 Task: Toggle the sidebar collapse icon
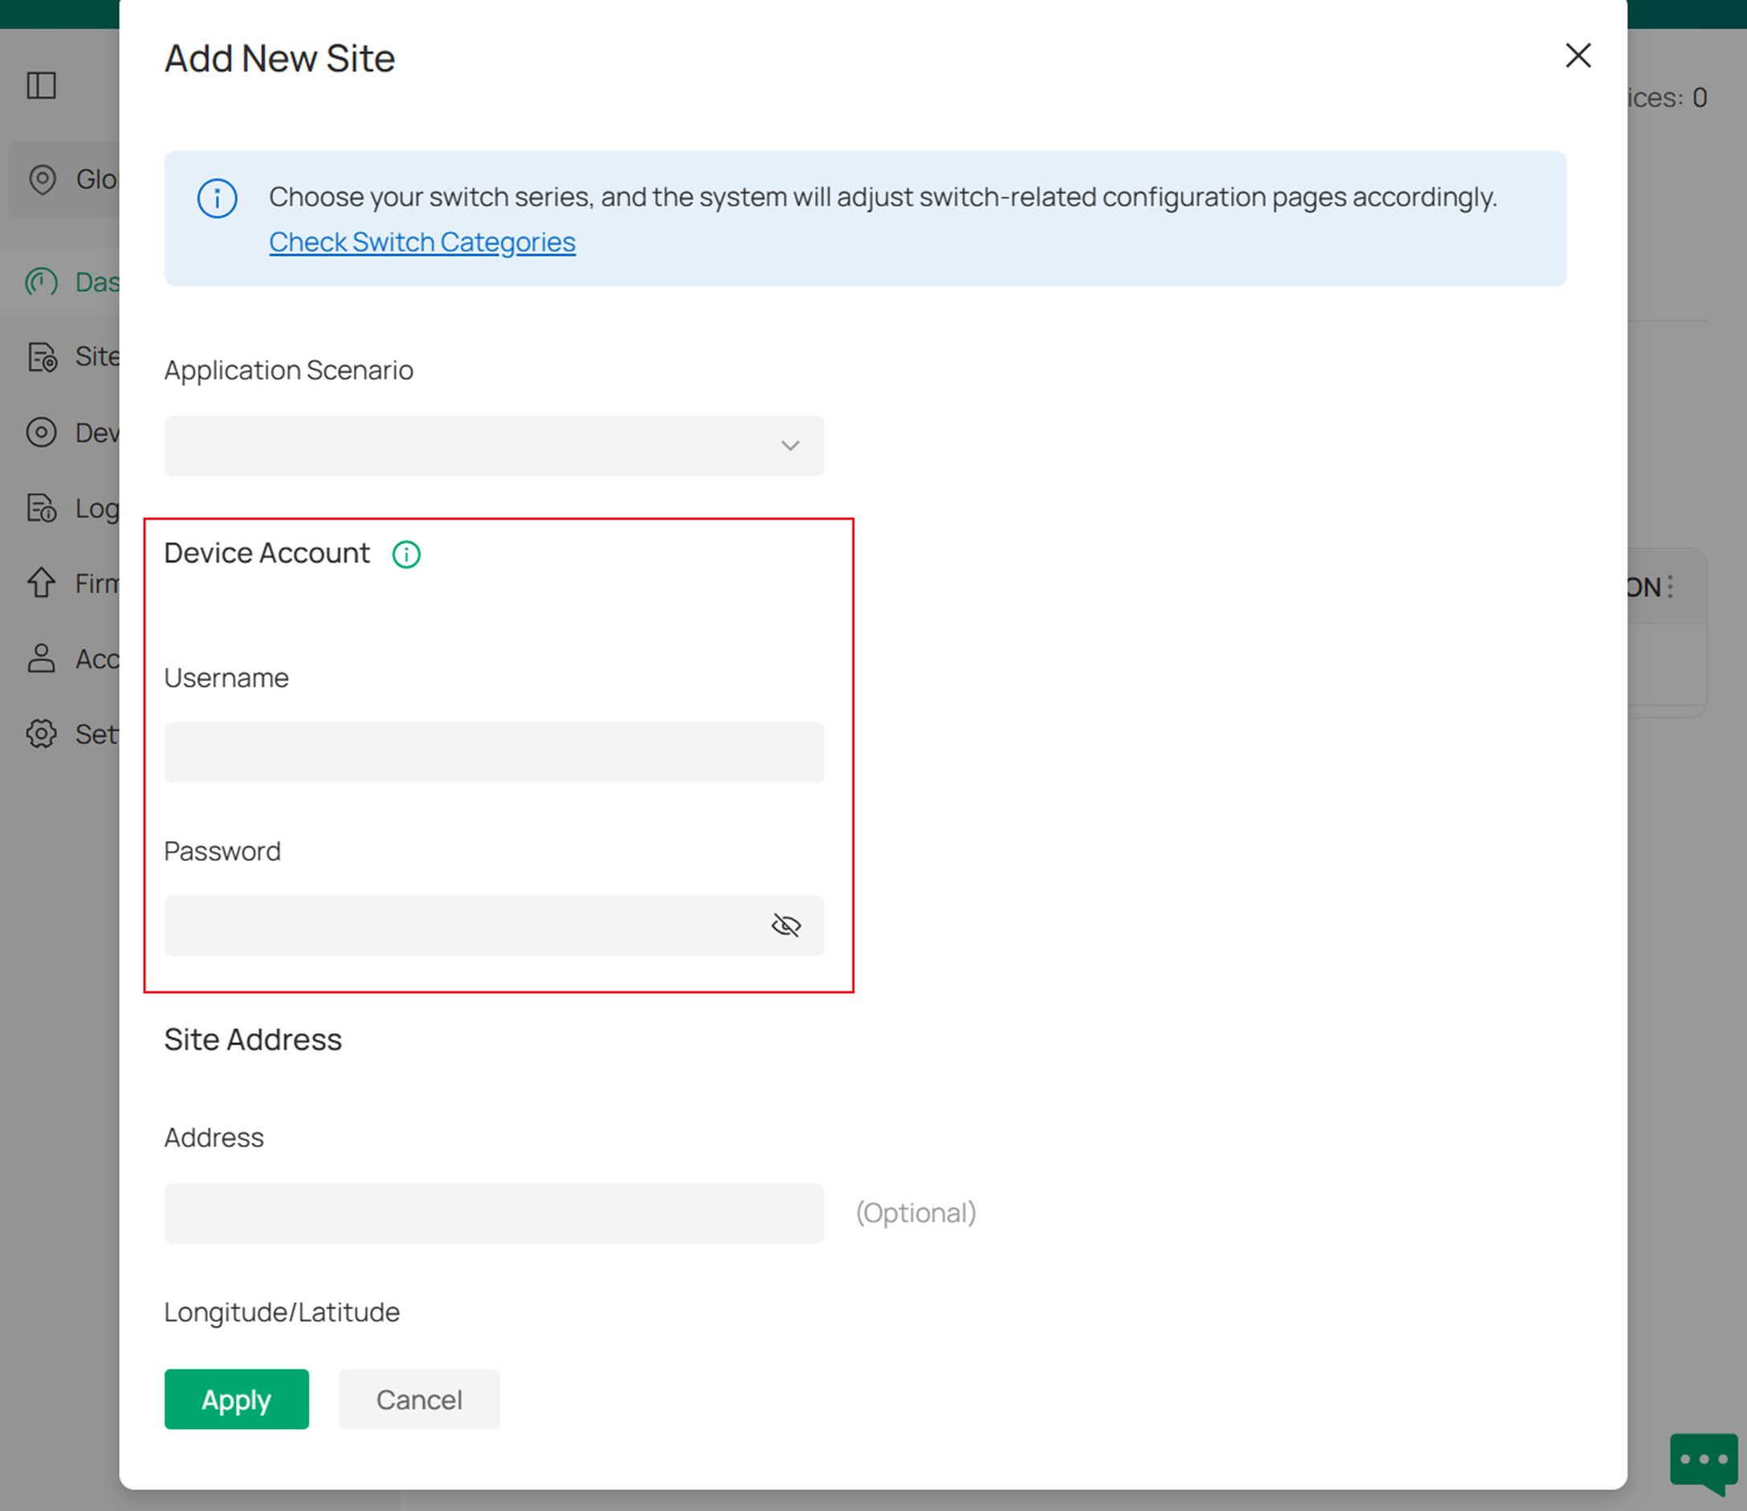click(43, 85)
